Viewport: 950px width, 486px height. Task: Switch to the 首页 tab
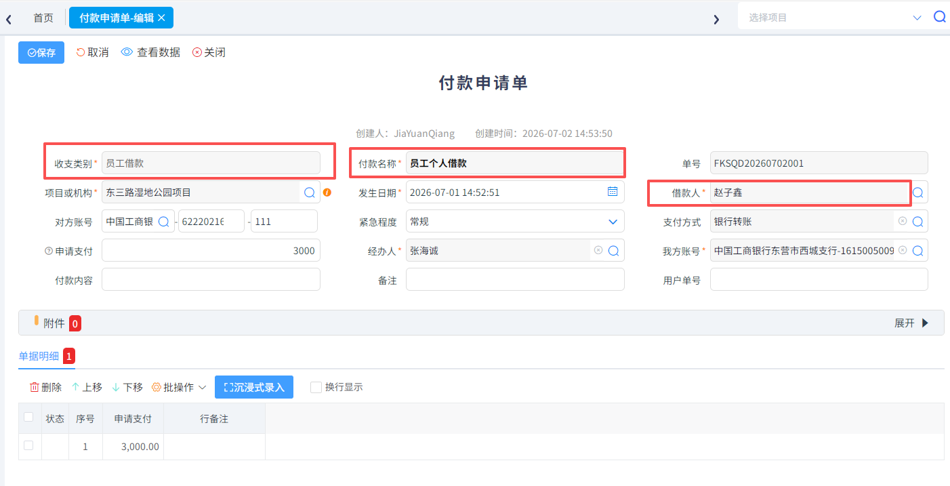click(43, 18)
